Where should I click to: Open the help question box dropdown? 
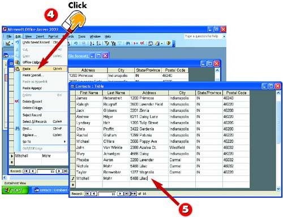click(x=224, y=36)
